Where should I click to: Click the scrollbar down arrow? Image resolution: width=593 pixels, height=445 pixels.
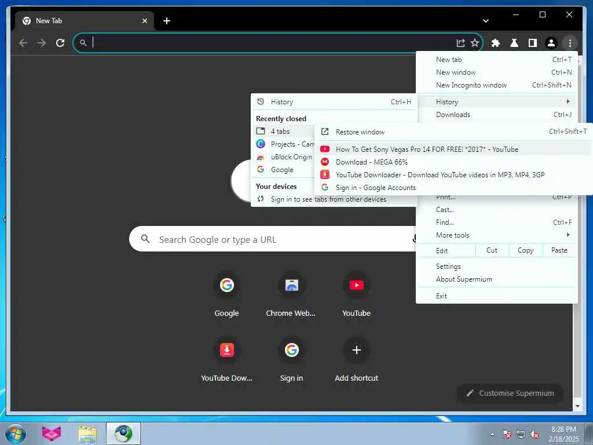point(577,406)
